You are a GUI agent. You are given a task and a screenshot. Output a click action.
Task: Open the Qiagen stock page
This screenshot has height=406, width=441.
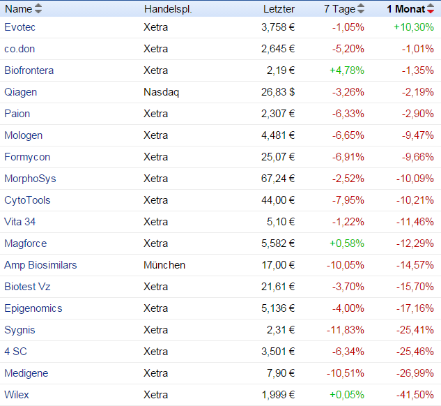click(x=20, y=92)
